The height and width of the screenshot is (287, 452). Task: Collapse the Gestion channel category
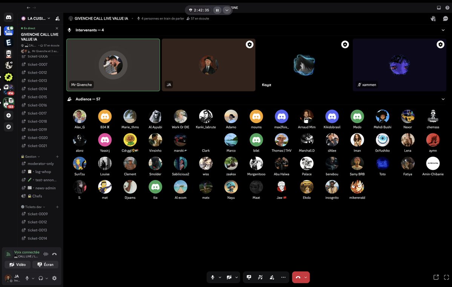click(31, 157)
